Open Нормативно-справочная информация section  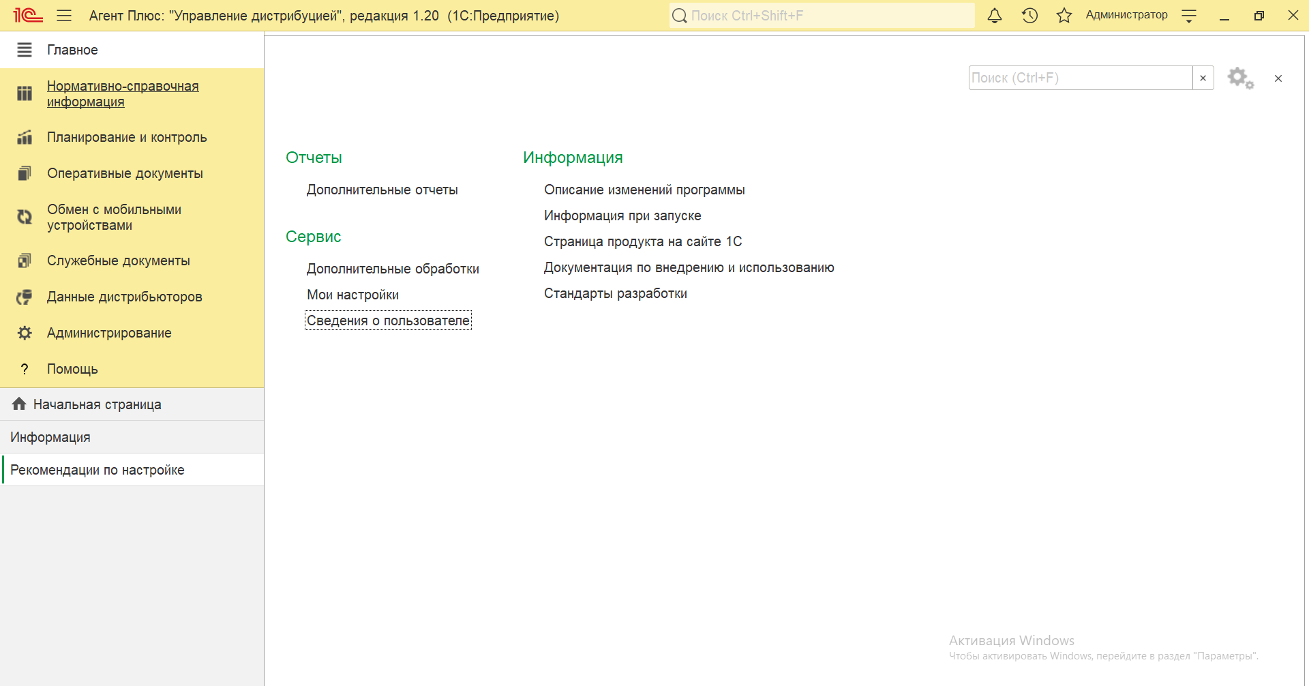pos(123,94)
